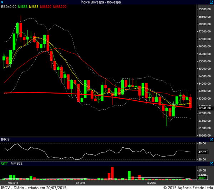Toggle the BB9±2,00 Bollinger Bands indicator label
The height and width of the screenshot is (190, 214).
tap(9, 7)
